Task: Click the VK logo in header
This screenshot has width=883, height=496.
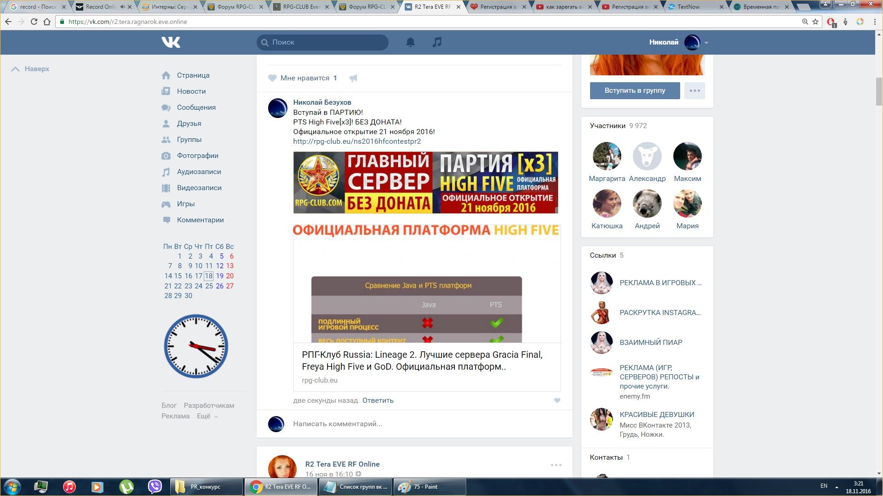Action: 171,42
